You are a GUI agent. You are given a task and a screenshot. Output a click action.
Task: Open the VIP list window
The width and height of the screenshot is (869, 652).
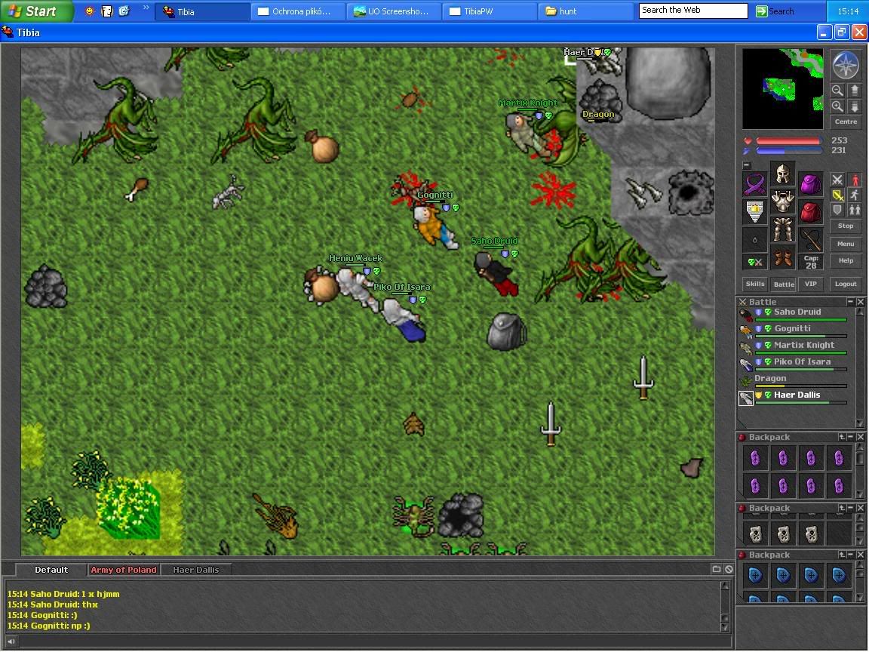(811, 284)
